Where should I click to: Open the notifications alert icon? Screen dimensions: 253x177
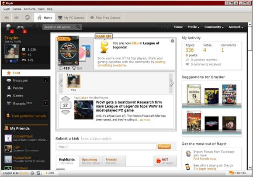[x=8, y=27]
